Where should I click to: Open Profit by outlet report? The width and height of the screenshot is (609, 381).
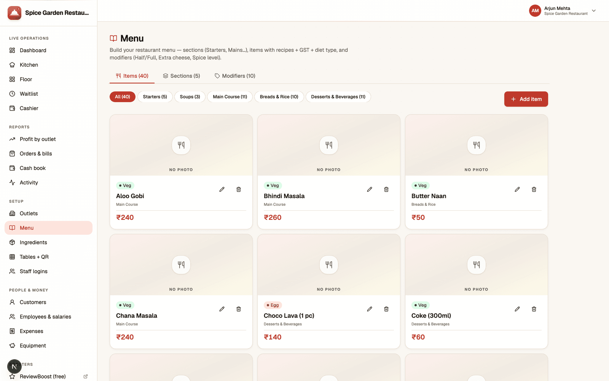[48, 139]
